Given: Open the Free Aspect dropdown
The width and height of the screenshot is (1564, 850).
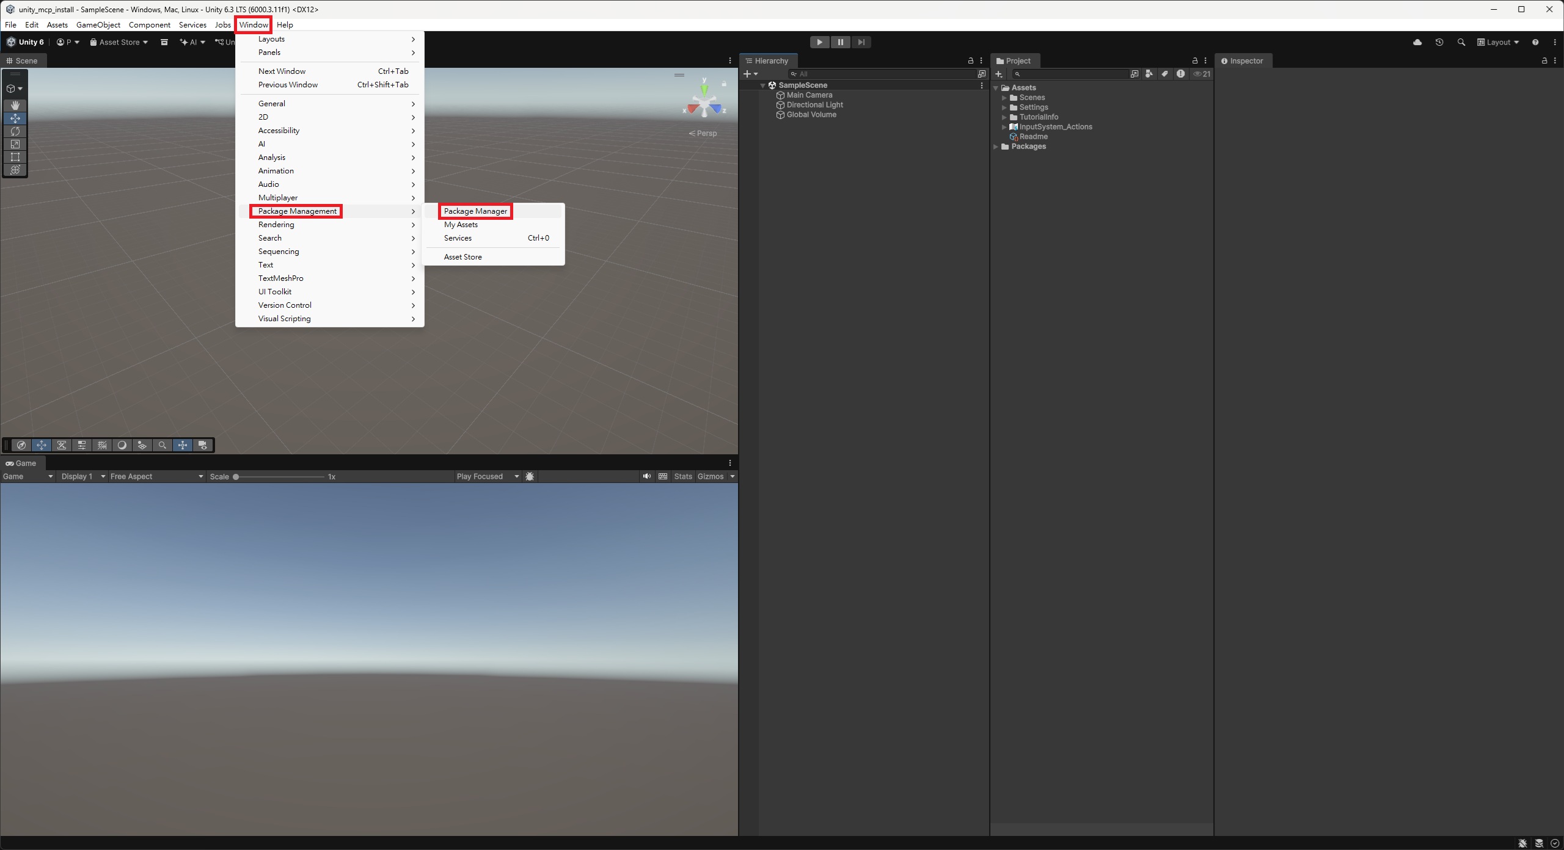Looking at the screenshot, I should click(x=156, y=476).
